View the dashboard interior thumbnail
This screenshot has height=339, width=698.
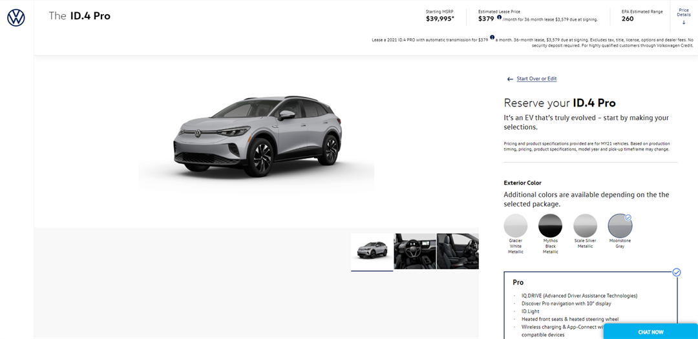click(x=415, y=251)
